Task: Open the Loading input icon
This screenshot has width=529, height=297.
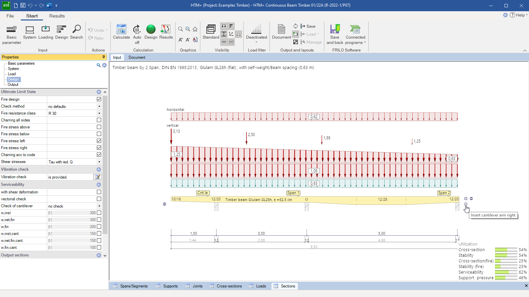Action: click(46, 32)
